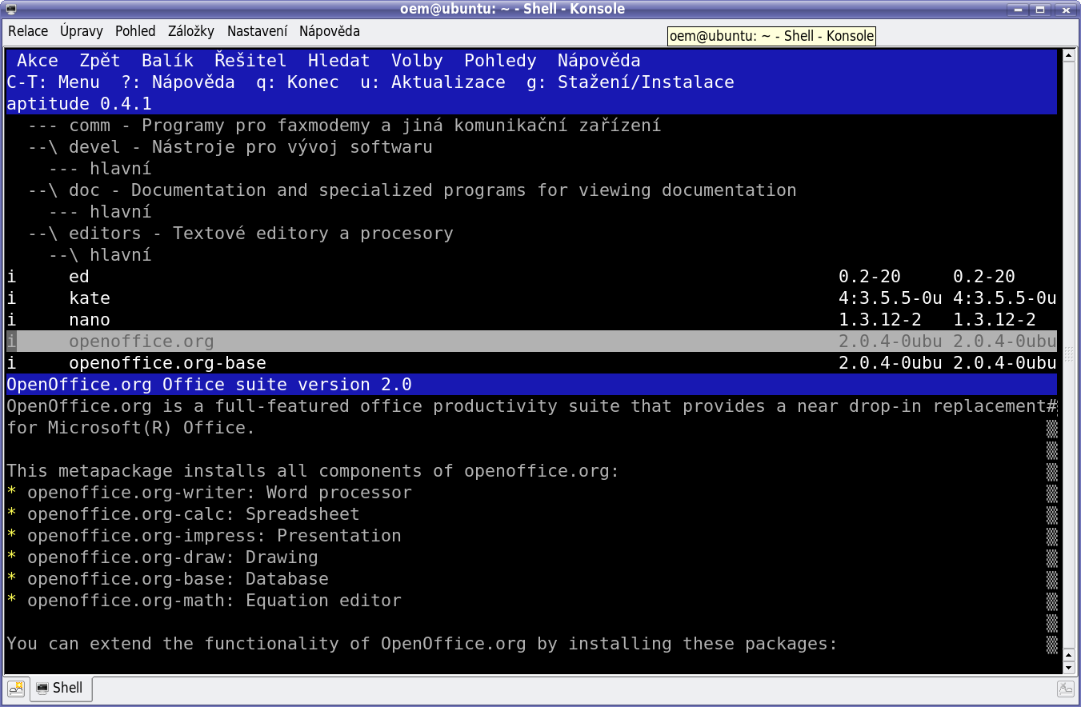Open aptitude Řešitel menu
This screenshot has width=1081, height=707.
(250, 61)
